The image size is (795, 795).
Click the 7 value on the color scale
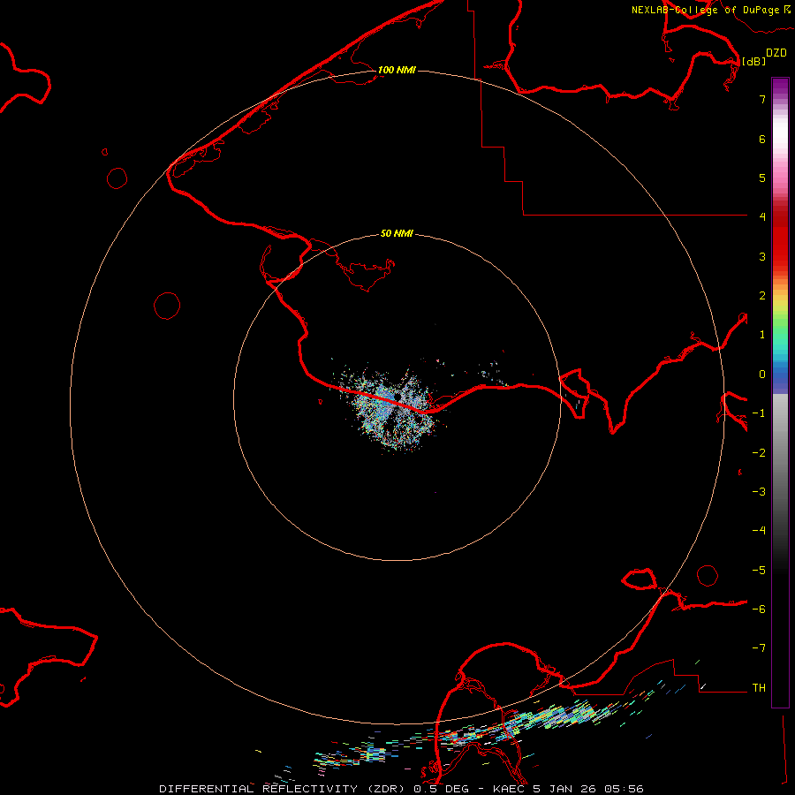point(762,99)
